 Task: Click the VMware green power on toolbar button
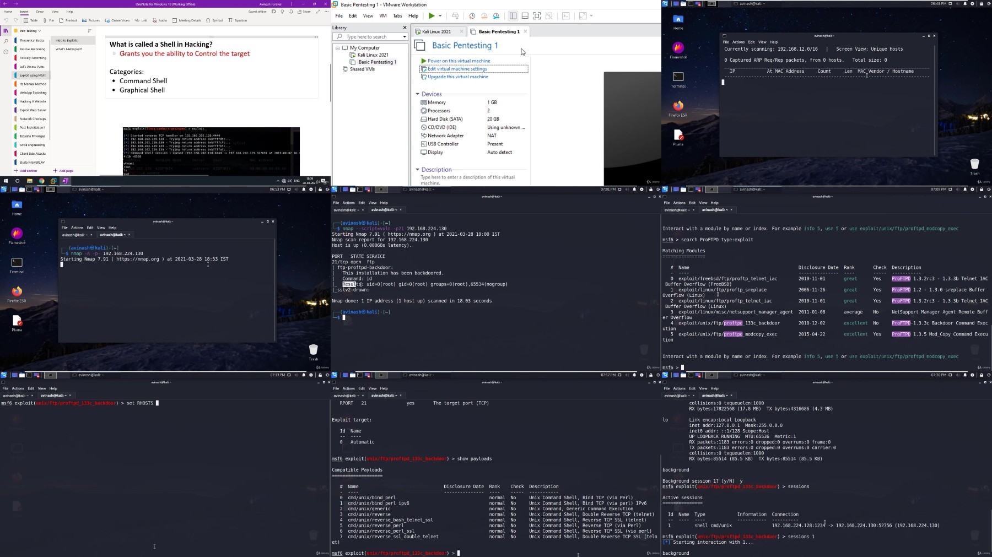[x=432, y=16]
